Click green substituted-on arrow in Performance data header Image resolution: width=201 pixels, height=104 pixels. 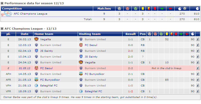(x=162, y=9)
